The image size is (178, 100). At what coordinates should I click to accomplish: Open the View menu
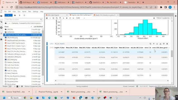[14, 12]
